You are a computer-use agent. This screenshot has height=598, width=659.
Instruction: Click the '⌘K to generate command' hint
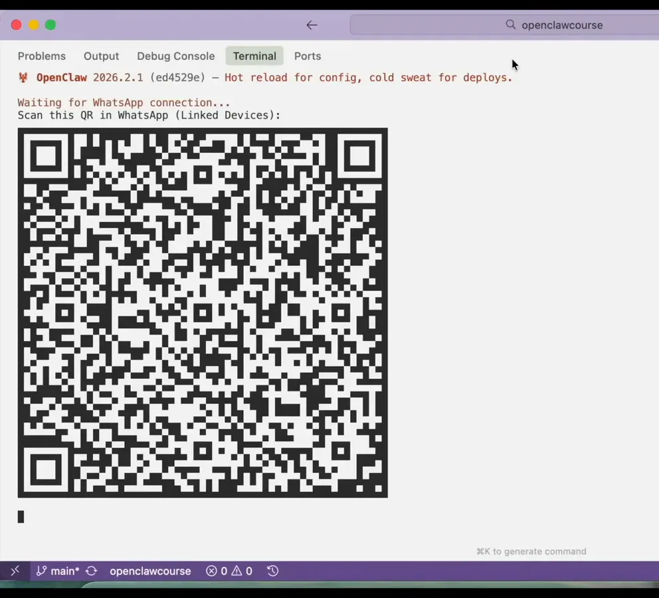click(531, 551)
